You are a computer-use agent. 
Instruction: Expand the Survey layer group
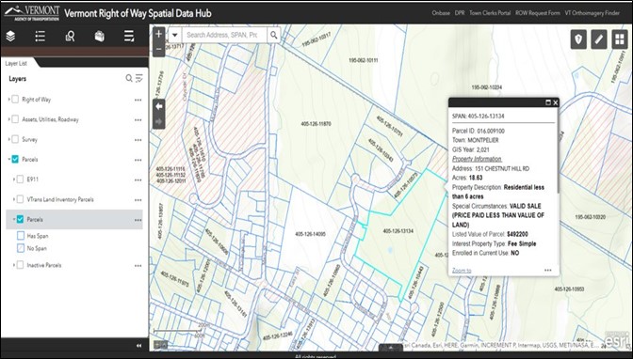tap(8, 139)
